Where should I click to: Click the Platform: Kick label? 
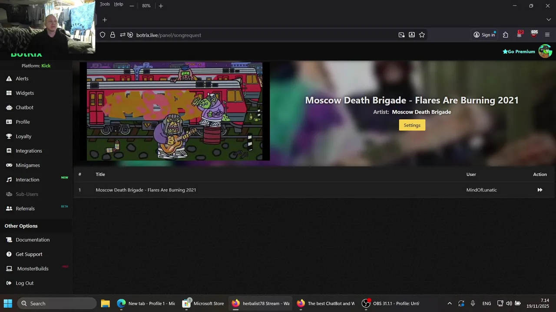(x=36, y=66)
